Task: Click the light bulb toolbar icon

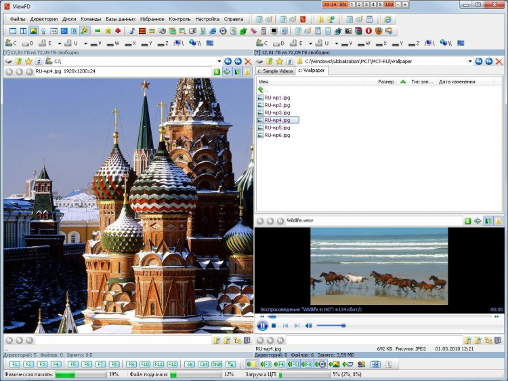Action: 43,31
